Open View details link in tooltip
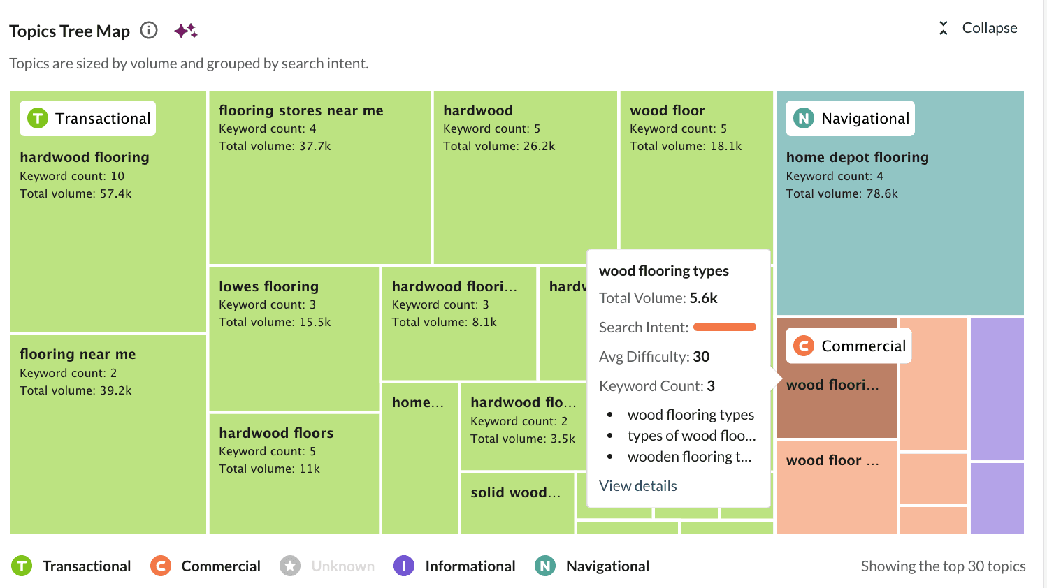Viewport: 1047px width, 588px height. click(x=637, y=486)
